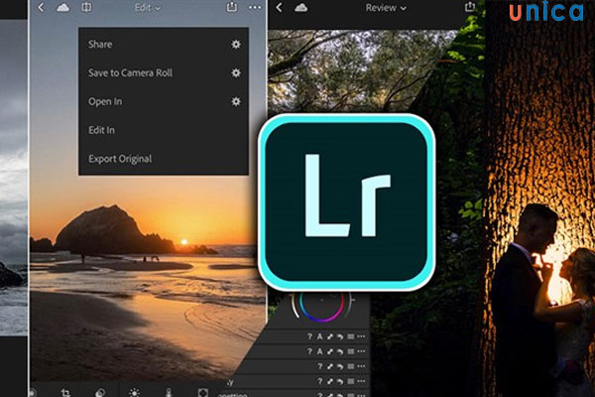Open settings gear beside Save to Camera Roll
The width and height of the screenshot is (595, 397).
[x=236, y=72]
